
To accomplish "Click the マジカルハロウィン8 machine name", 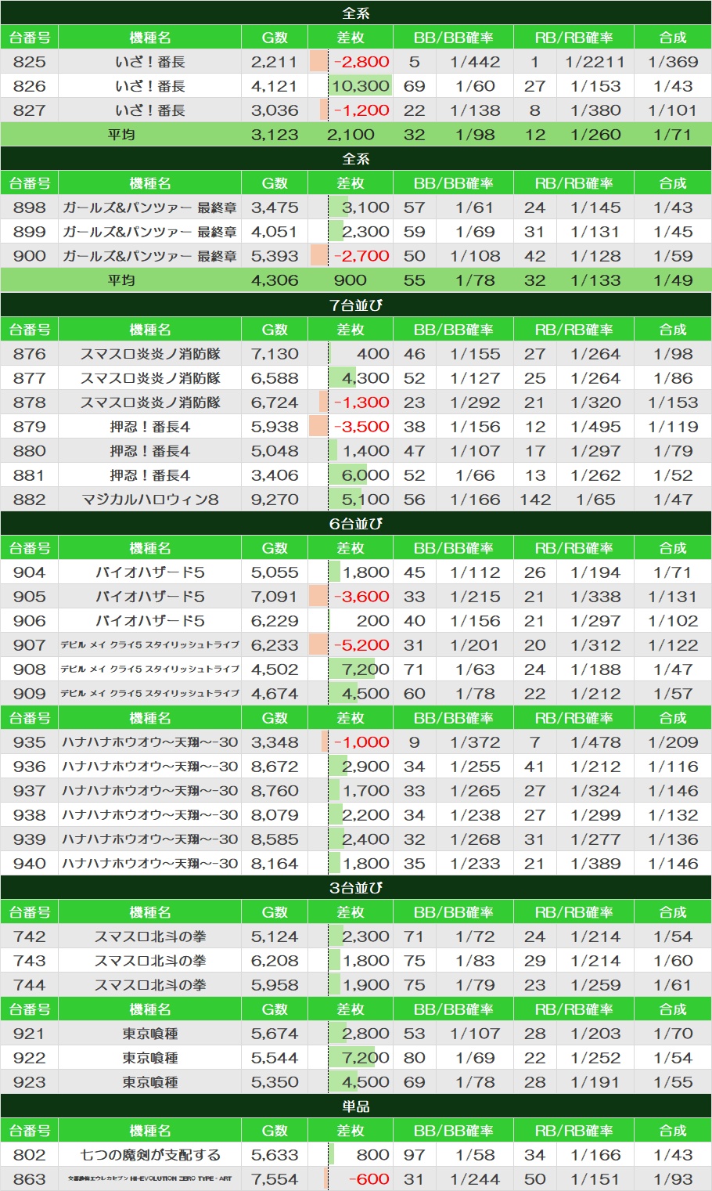I will pos(150,500).
